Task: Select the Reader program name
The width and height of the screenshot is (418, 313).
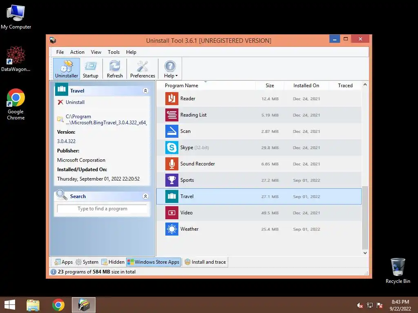Action: tap(188, 99)
